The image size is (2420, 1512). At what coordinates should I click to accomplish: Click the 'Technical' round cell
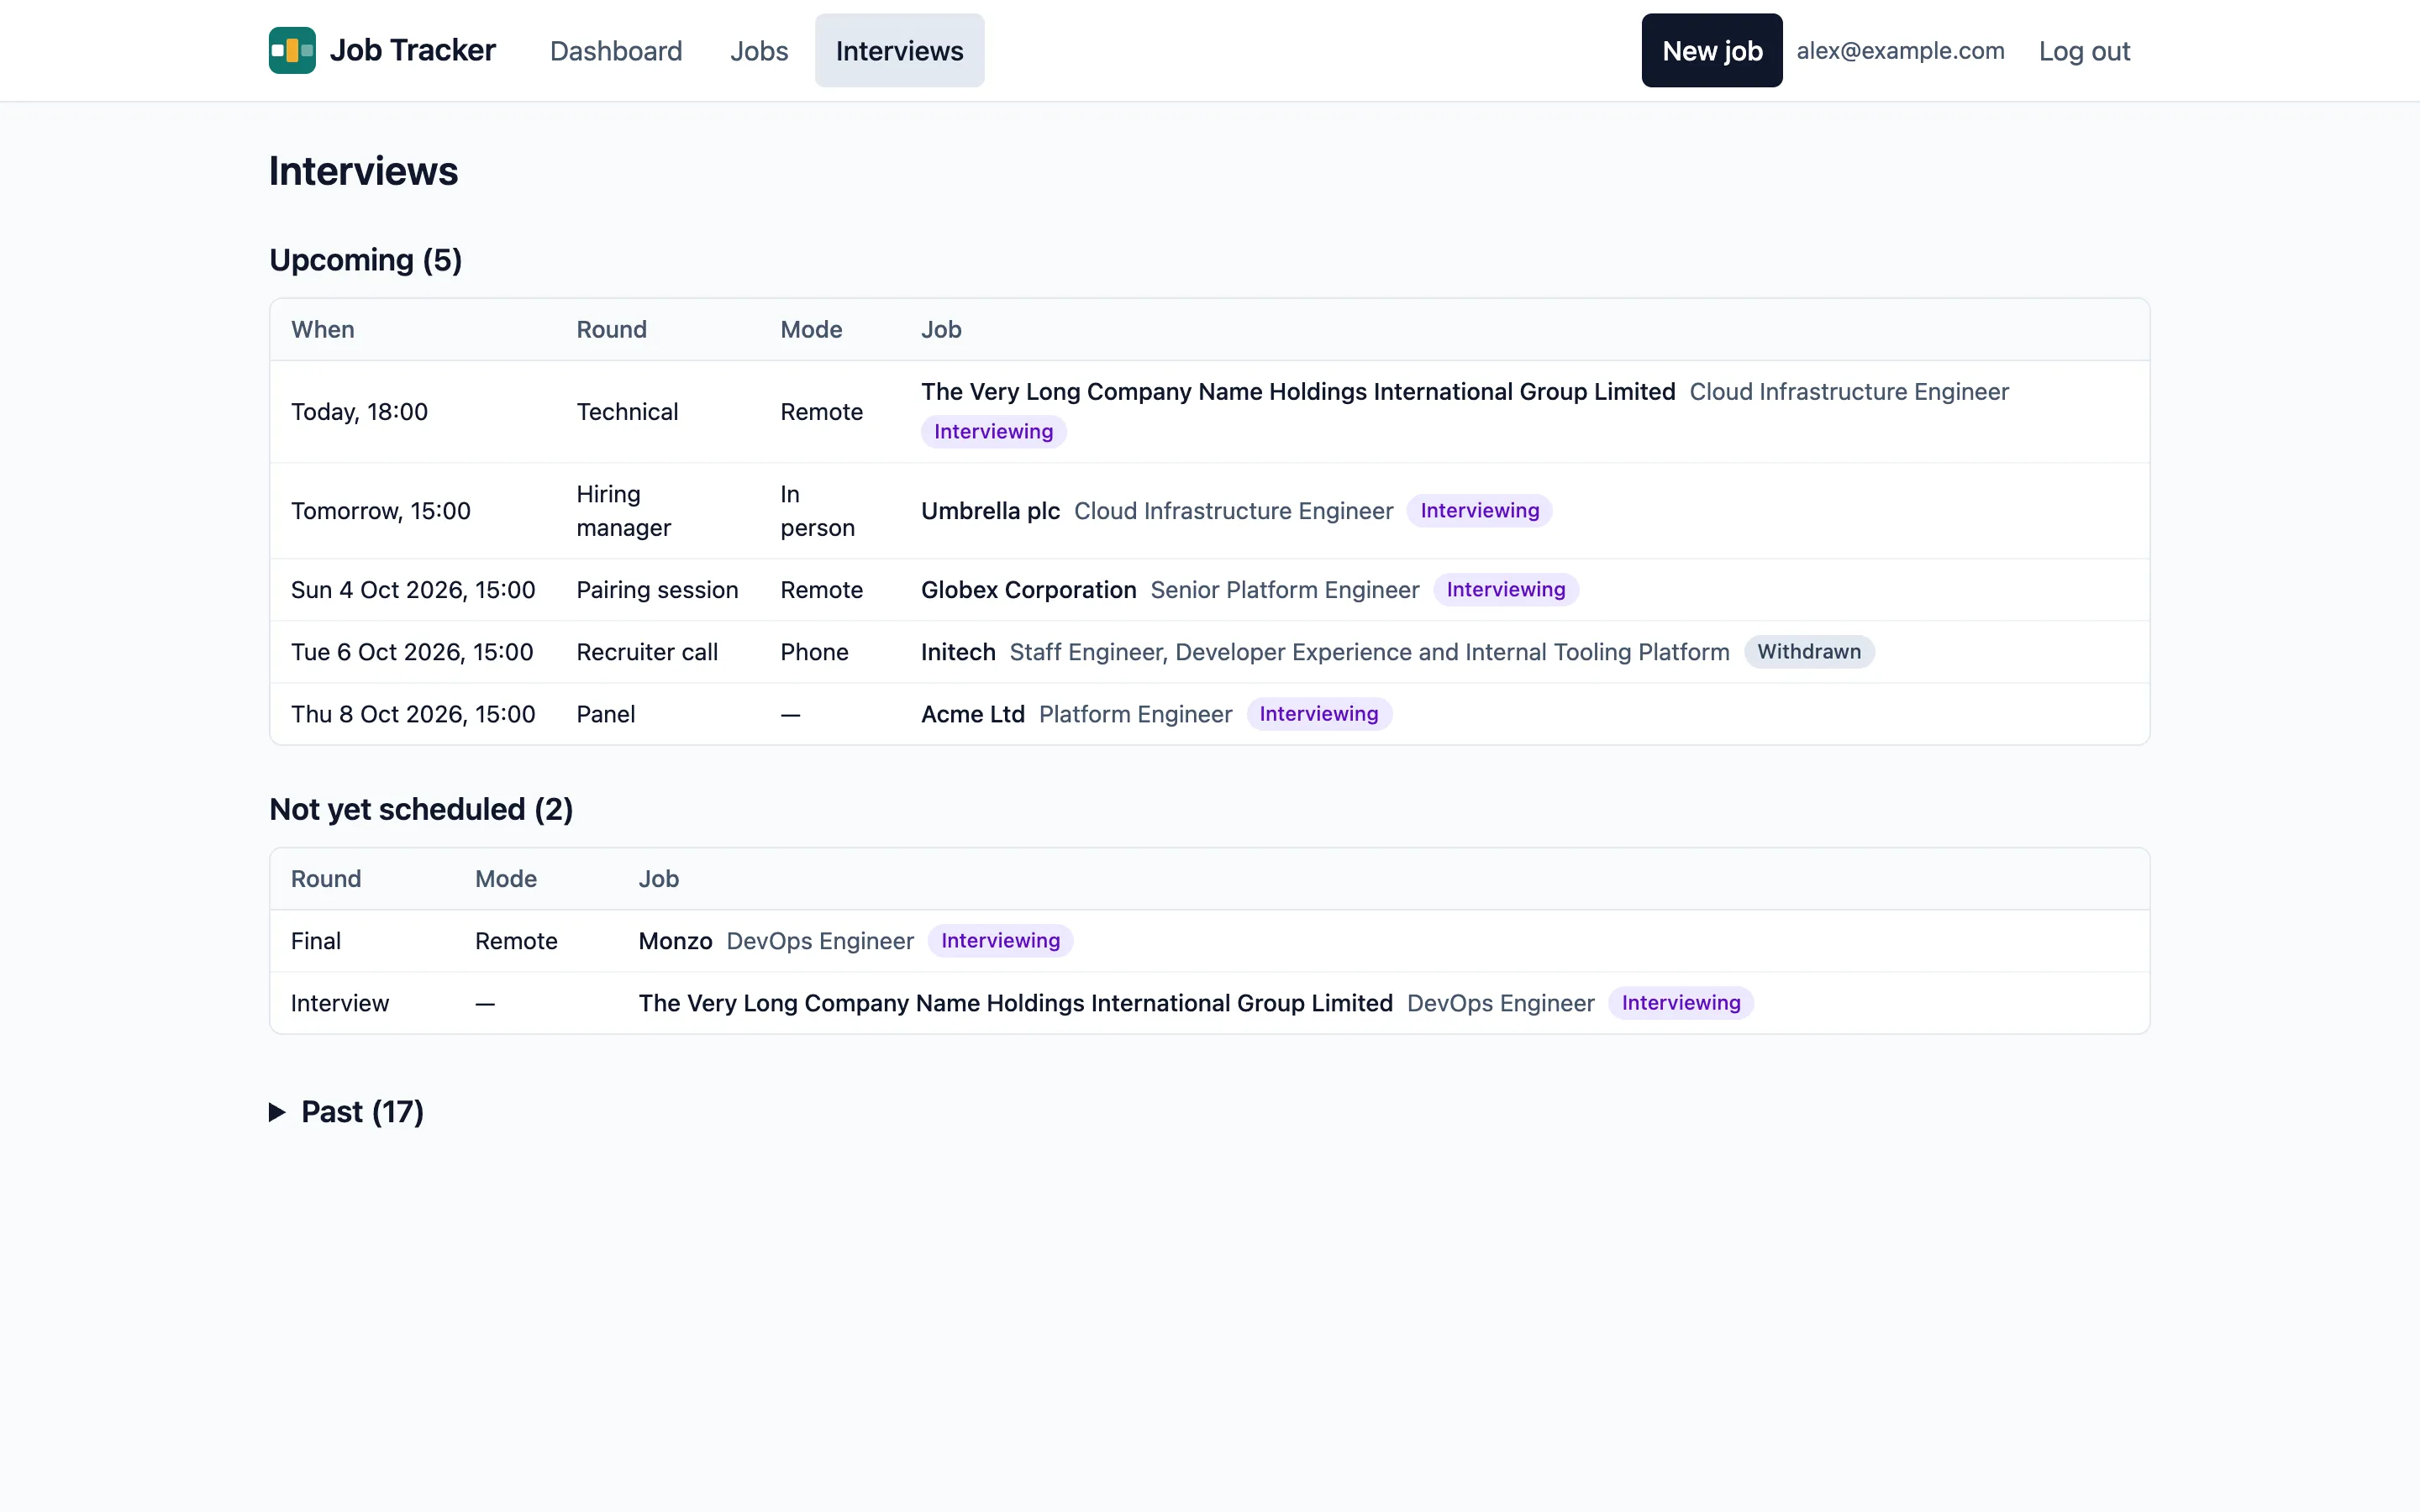627,412
